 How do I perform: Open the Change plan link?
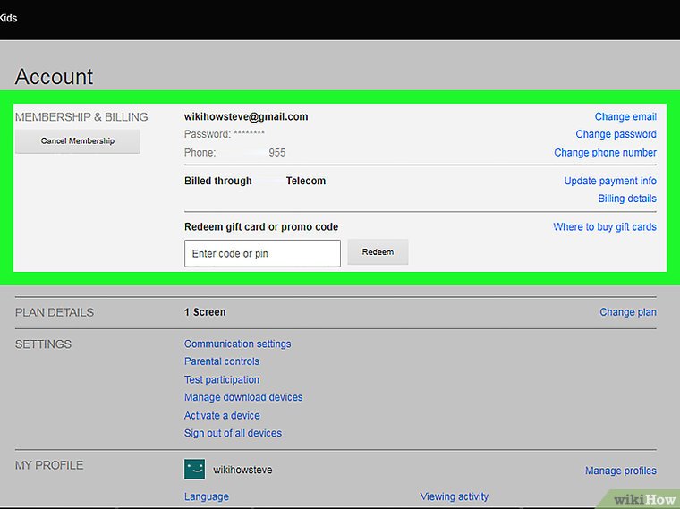(x=627, y=312)
